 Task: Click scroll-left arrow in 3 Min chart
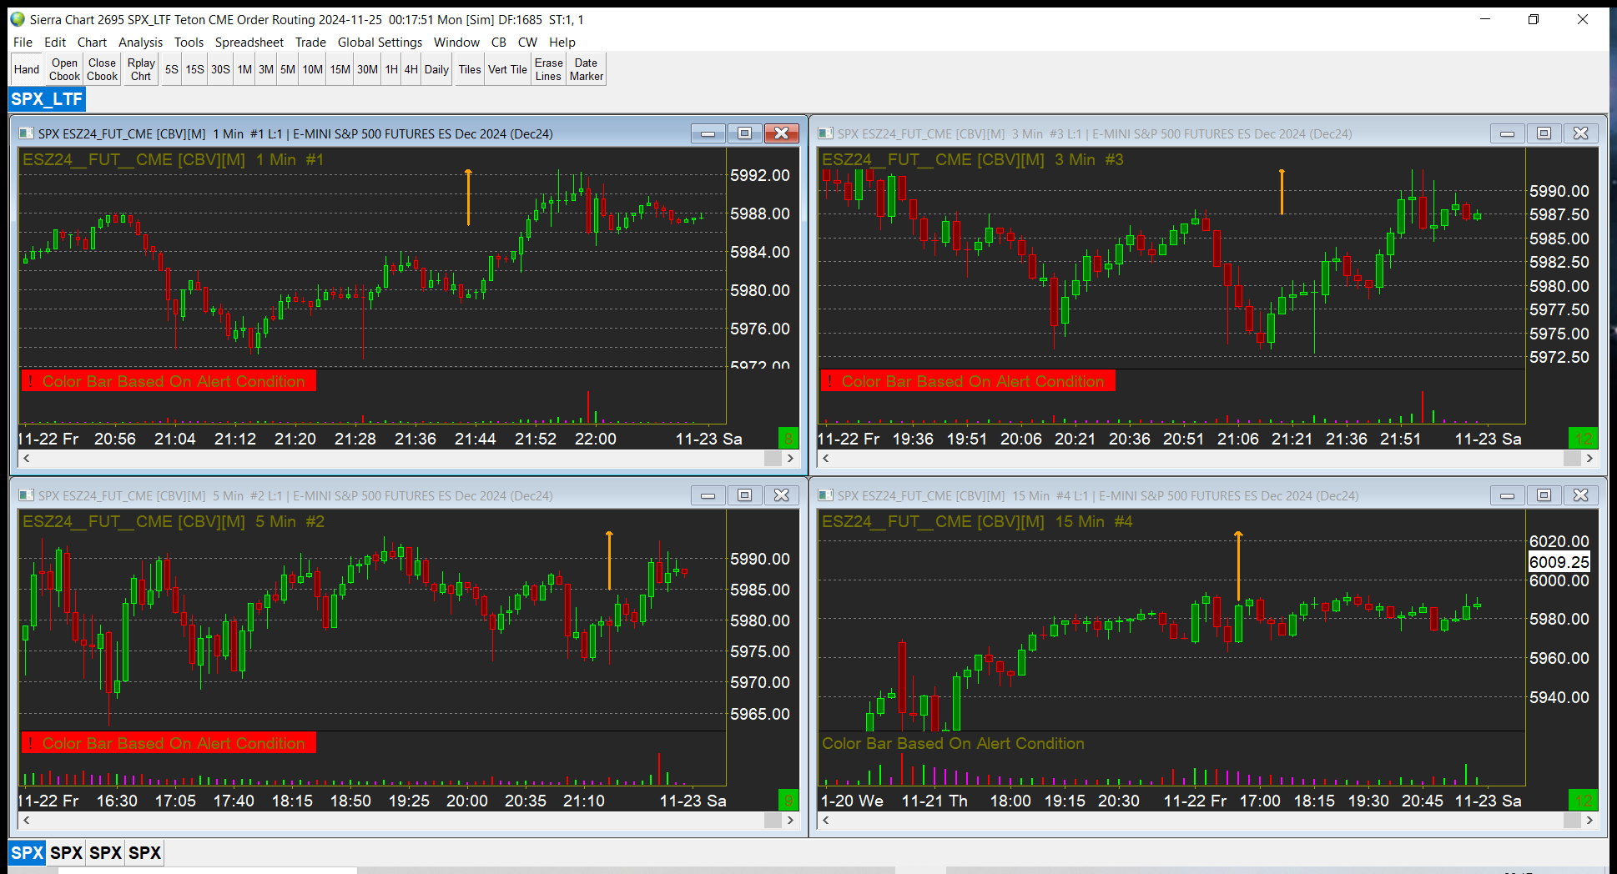point(826,458)
